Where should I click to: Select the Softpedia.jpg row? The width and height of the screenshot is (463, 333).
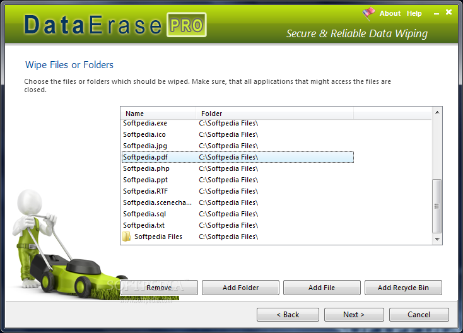(238, 146)
